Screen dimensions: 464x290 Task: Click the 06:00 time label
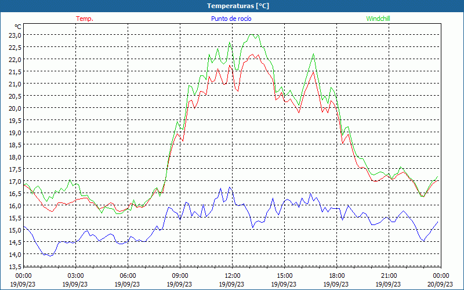[128, 276]
